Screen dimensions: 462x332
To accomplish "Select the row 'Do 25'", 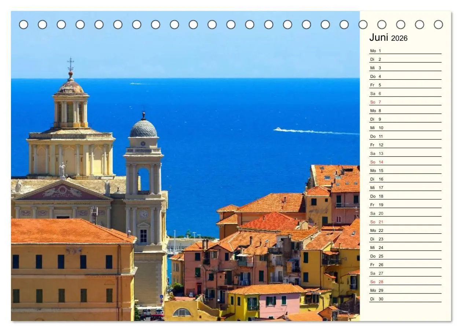I will [x=405, y=256].
